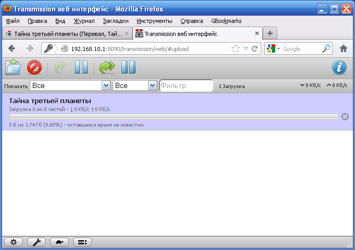Screen dimensions: 355x250
Task: Toggle the compact view footer button
Action: [82, 242]
